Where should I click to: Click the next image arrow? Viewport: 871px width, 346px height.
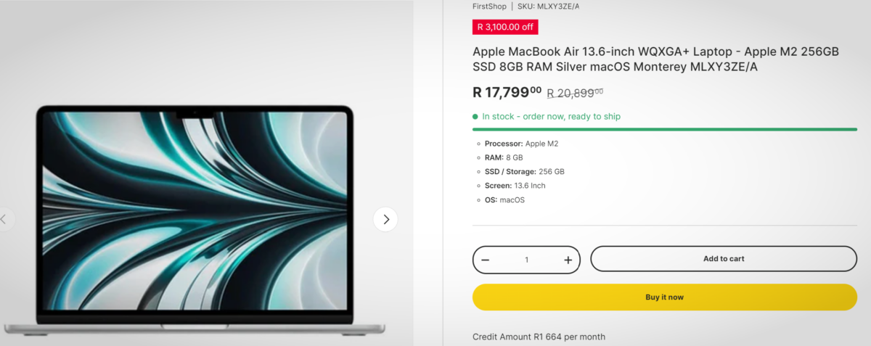click(x=385, y=219)
